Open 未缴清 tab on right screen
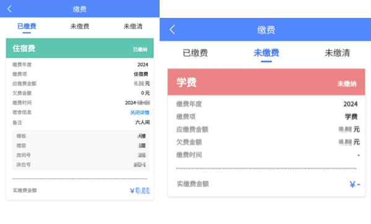Screen dimensions: 371x224 coord(338,53)
